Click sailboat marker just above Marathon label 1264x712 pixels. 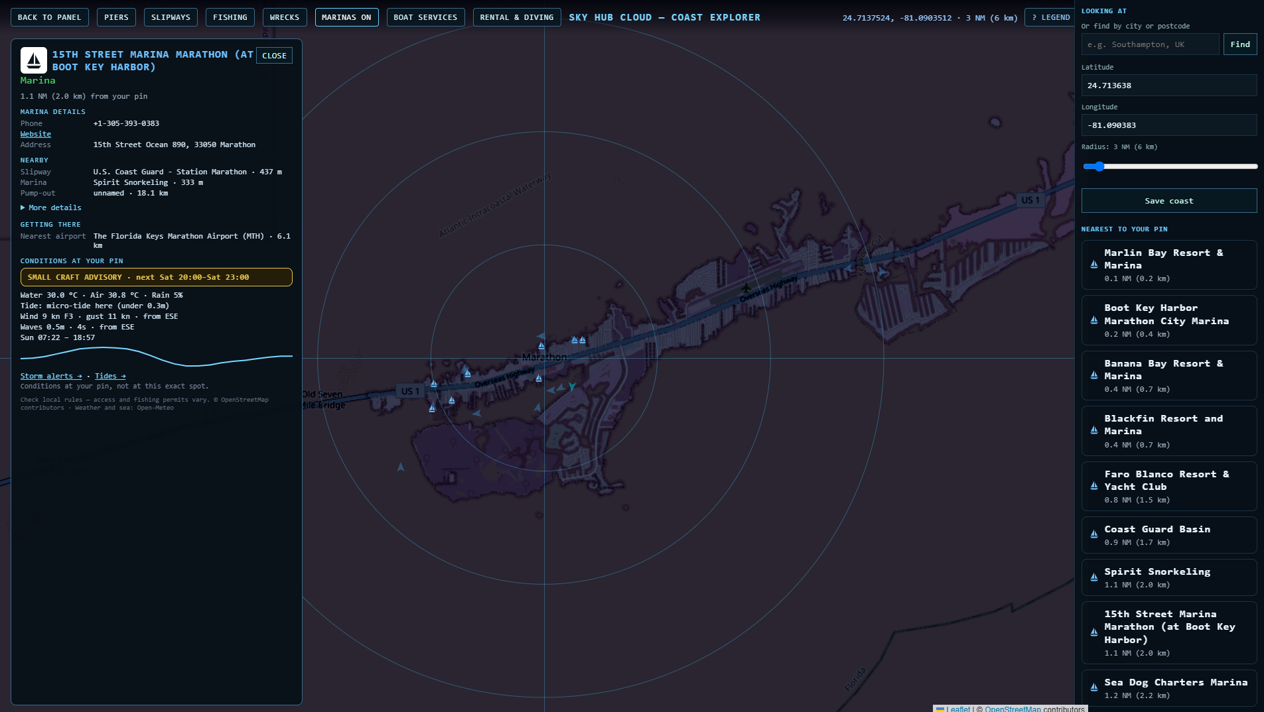541,346
